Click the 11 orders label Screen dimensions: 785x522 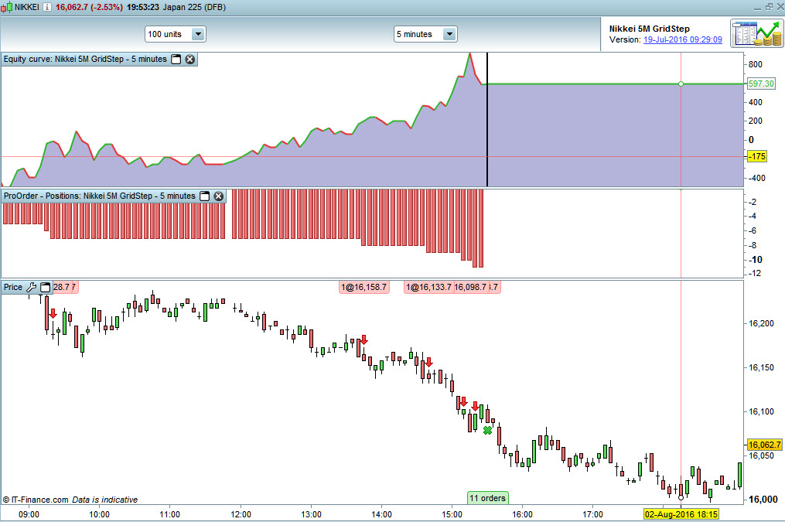487,498
